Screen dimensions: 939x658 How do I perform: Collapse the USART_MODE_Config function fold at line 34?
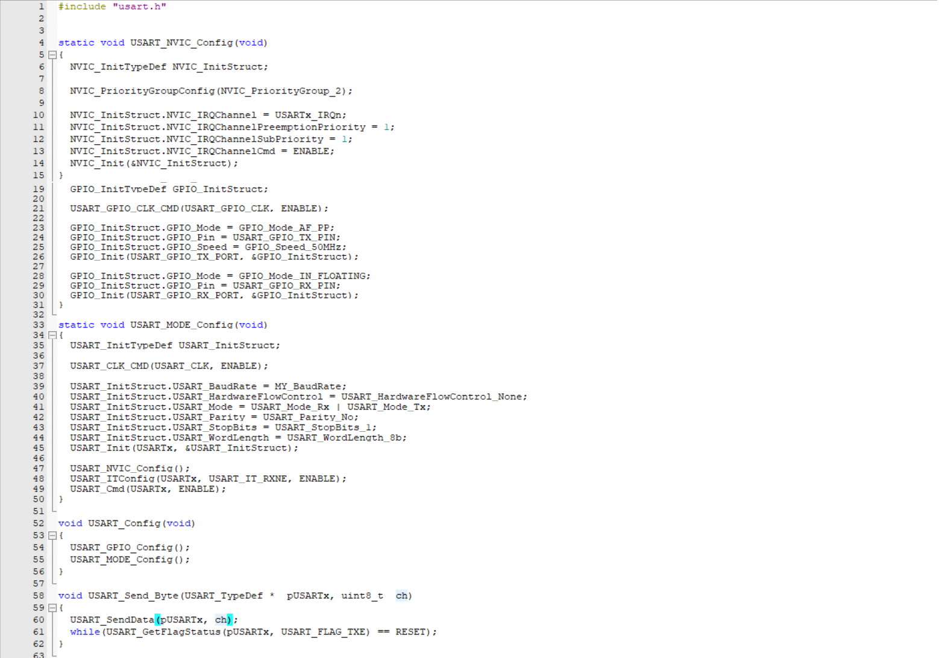click(x=52, y=335)
